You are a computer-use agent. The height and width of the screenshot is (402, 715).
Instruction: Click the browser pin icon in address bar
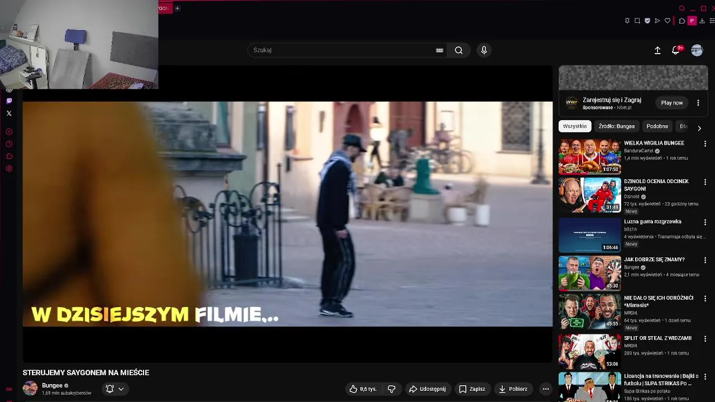[x=627, y=21]
